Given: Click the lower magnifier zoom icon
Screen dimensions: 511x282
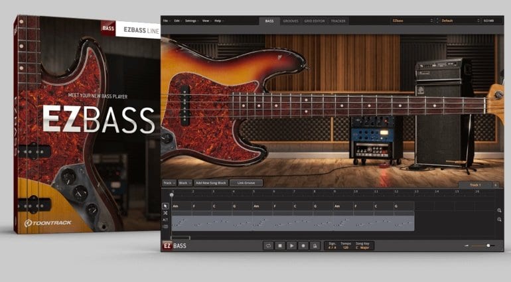Looking at the screenshot, I should pyautogui.click(x=499, y=220).
